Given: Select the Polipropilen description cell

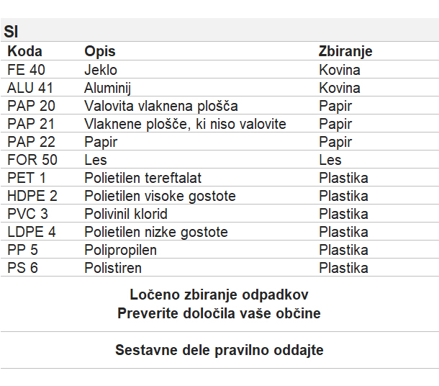Looking at the screenshot, I should click(x=120, y=250).
